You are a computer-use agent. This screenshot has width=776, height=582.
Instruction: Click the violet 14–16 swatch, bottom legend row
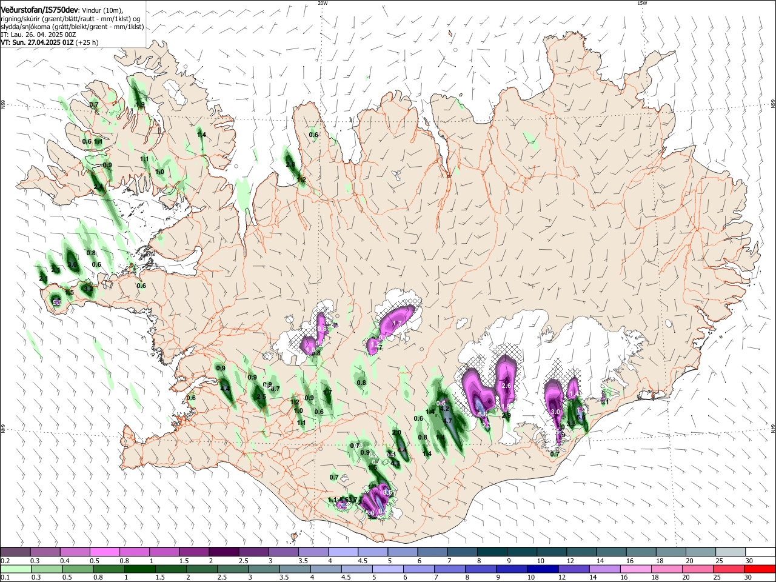604,569
